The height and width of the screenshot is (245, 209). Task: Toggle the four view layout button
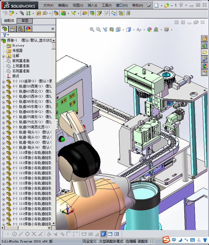116,234
